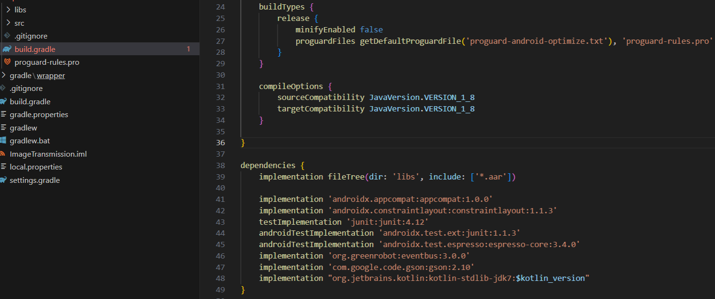Click getDefaultProguardFile on line 27
The image size is (715, 299).
click(x=411, y=41)
